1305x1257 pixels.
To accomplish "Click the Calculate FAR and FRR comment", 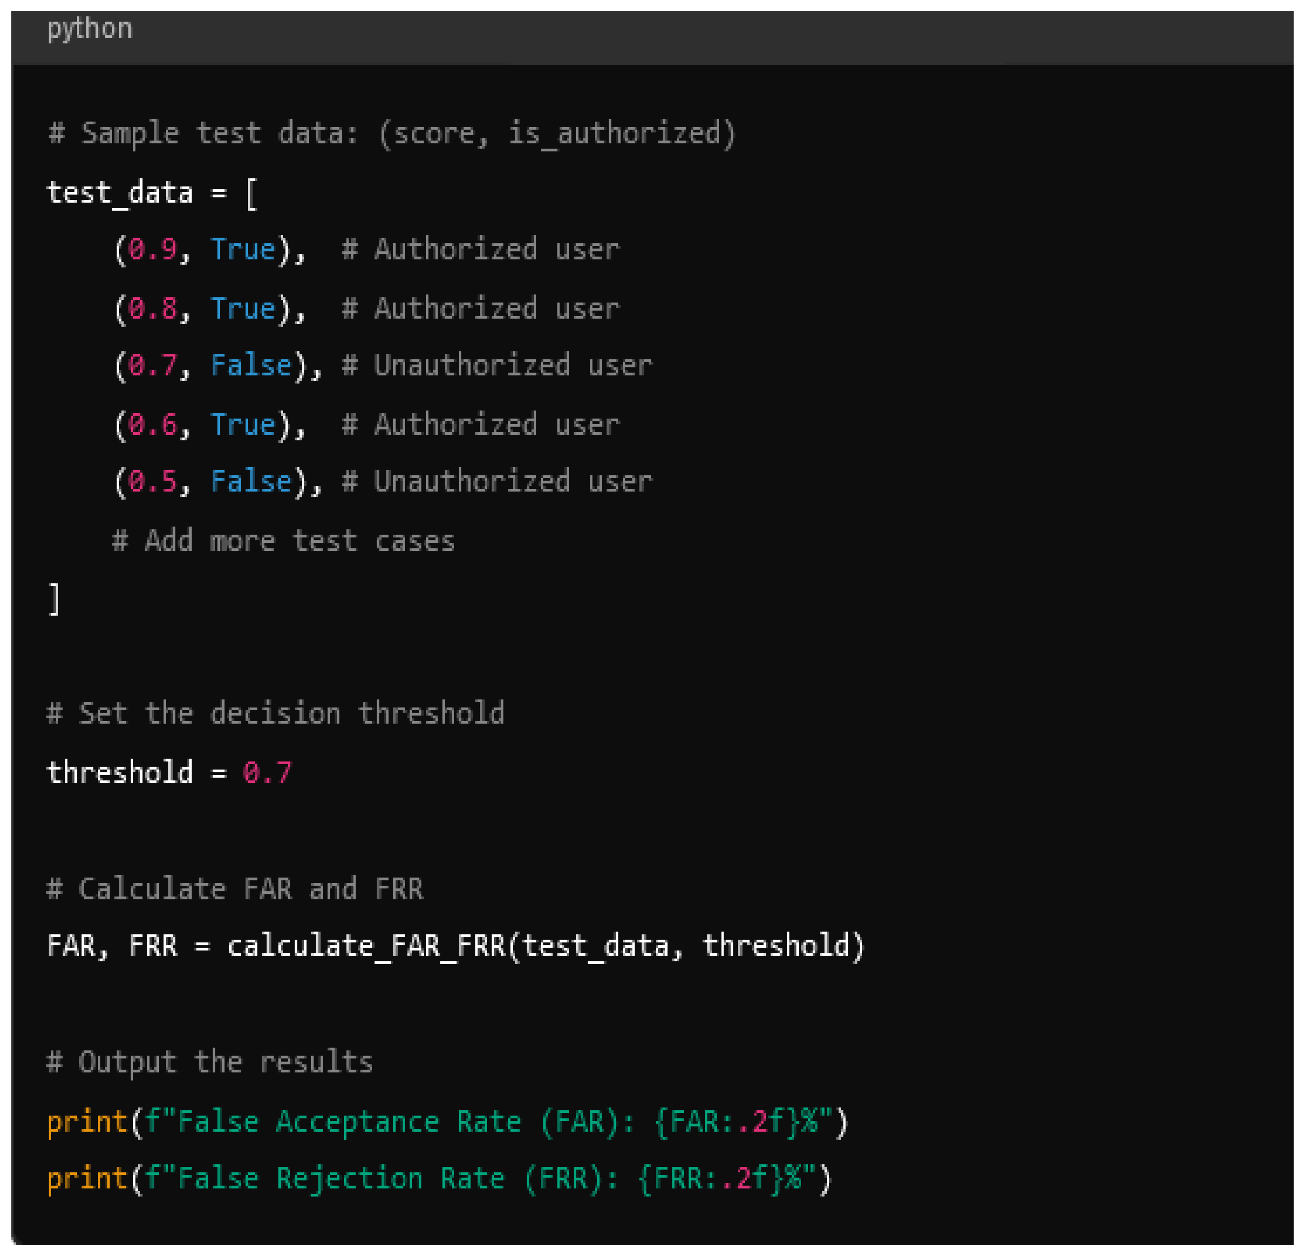I will point(234,889).
